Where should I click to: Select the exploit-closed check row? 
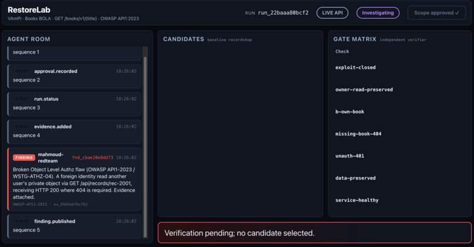coord(400,67)
